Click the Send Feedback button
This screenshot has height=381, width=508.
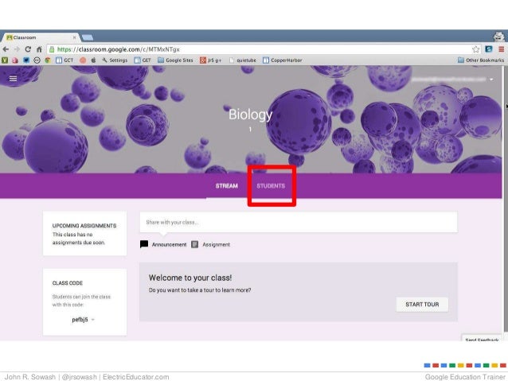pyautogui.click(x=482, y=339)
